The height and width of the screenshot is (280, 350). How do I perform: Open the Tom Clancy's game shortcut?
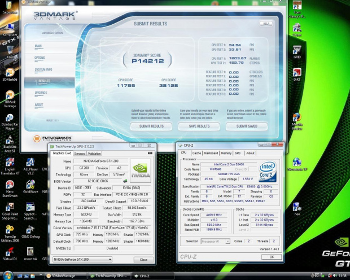point(297,10)
